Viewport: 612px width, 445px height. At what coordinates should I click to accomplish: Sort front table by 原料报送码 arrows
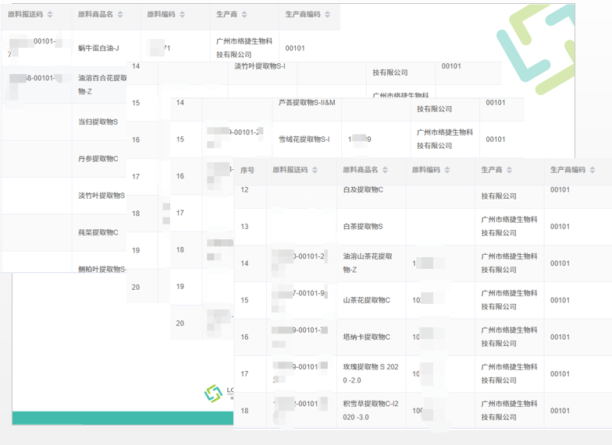coord(315,170)
